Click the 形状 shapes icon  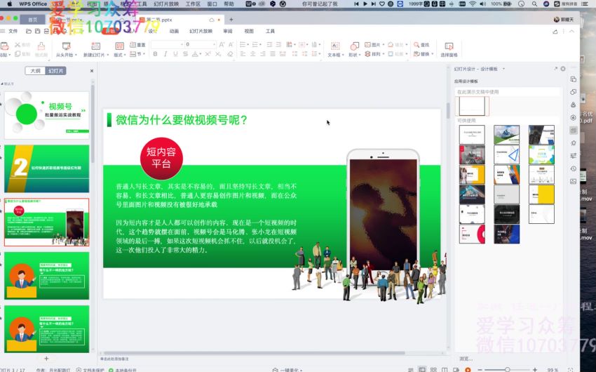point(354,46)
